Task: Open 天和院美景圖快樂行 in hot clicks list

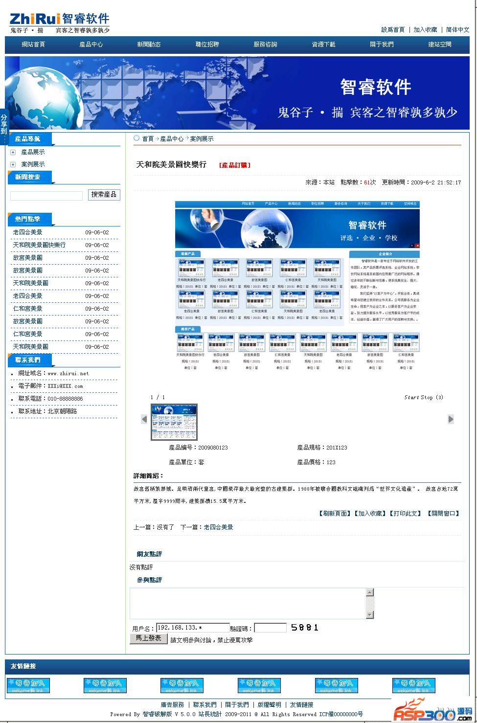Action: click(39, 245)
